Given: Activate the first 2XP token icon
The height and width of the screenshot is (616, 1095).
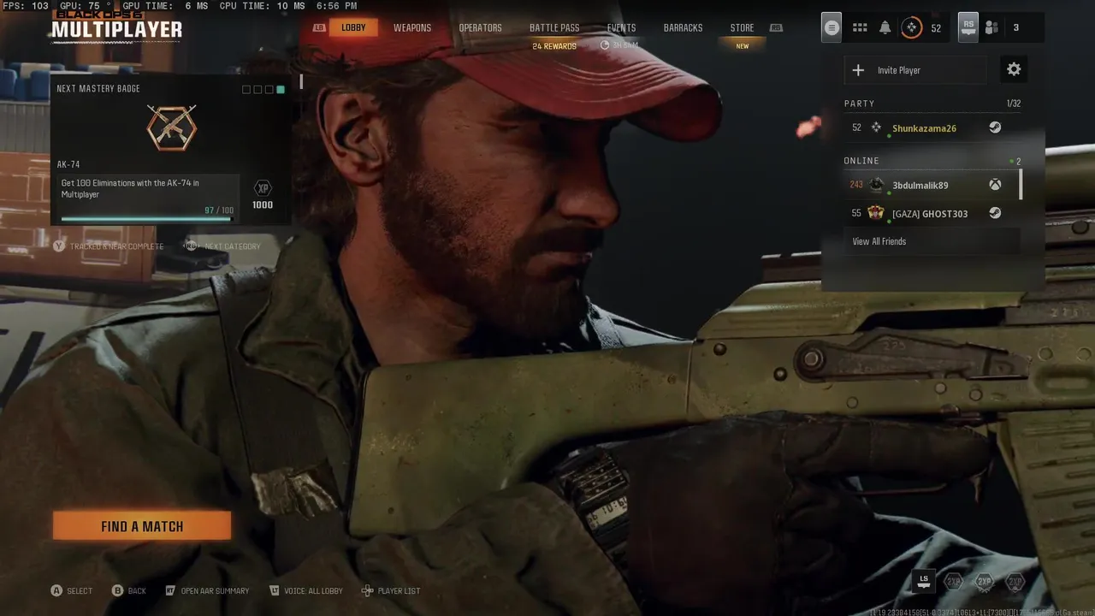Looking at the screenshot, I should (x=954, y=582).
